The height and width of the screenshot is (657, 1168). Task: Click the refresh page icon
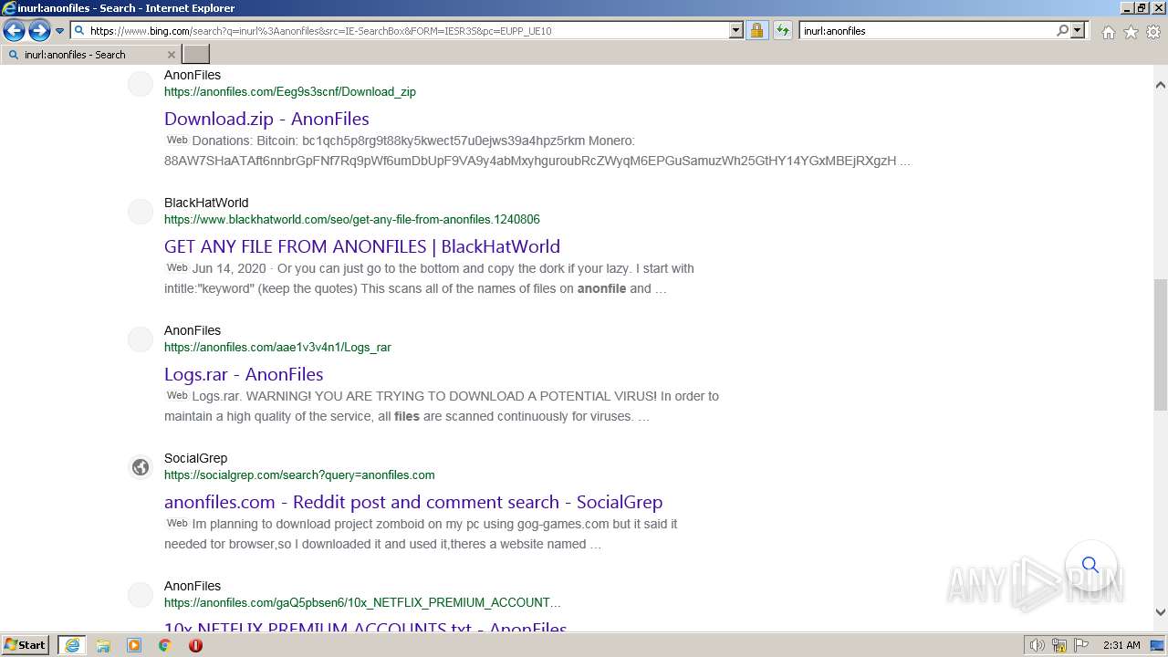(x=782, y=30)
